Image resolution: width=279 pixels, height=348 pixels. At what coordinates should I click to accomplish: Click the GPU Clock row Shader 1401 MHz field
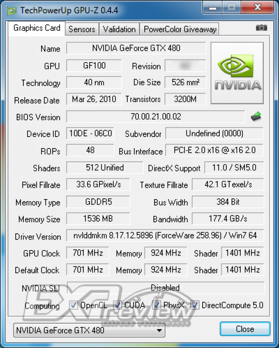[243, 253]
